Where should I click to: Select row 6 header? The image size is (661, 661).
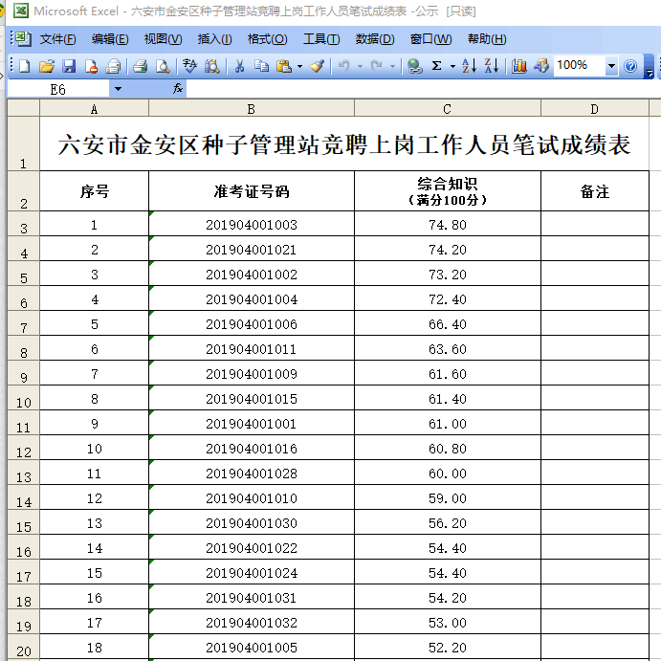(x=24, y=298)
